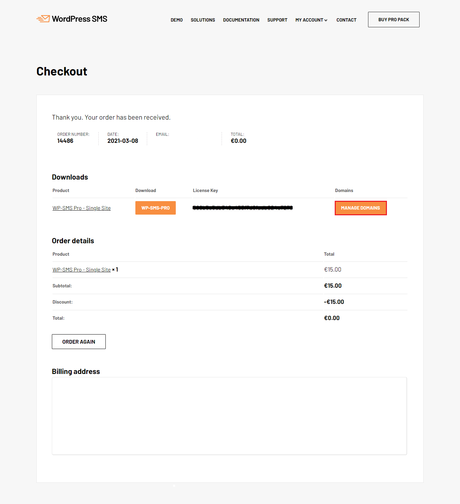The height and width of the screenshot is (504, 460).
Task: Click the order received thank-you message
Action: (x=111, y=117)
